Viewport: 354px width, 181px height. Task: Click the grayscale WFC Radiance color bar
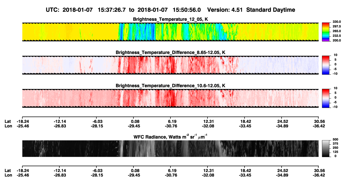[325, 149]
